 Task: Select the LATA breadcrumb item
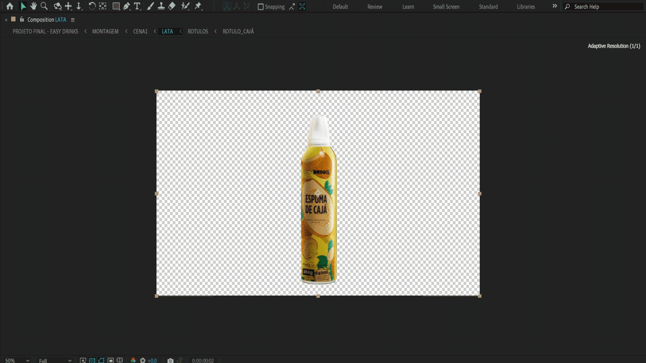point(167,31)
